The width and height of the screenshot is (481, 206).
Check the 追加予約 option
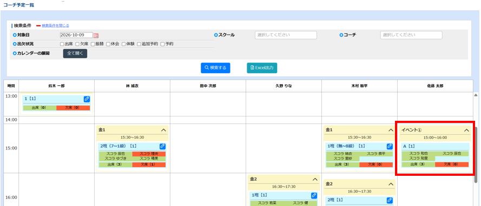click(x=139, y=44)
